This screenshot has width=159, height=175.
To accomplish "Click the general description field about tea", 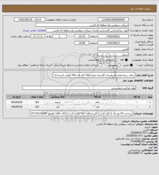I will pos(94,75).
